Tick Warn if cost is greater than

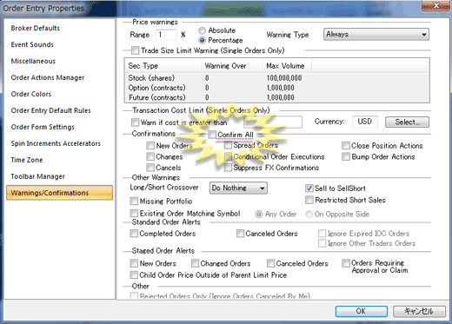(x=135, y=122)
